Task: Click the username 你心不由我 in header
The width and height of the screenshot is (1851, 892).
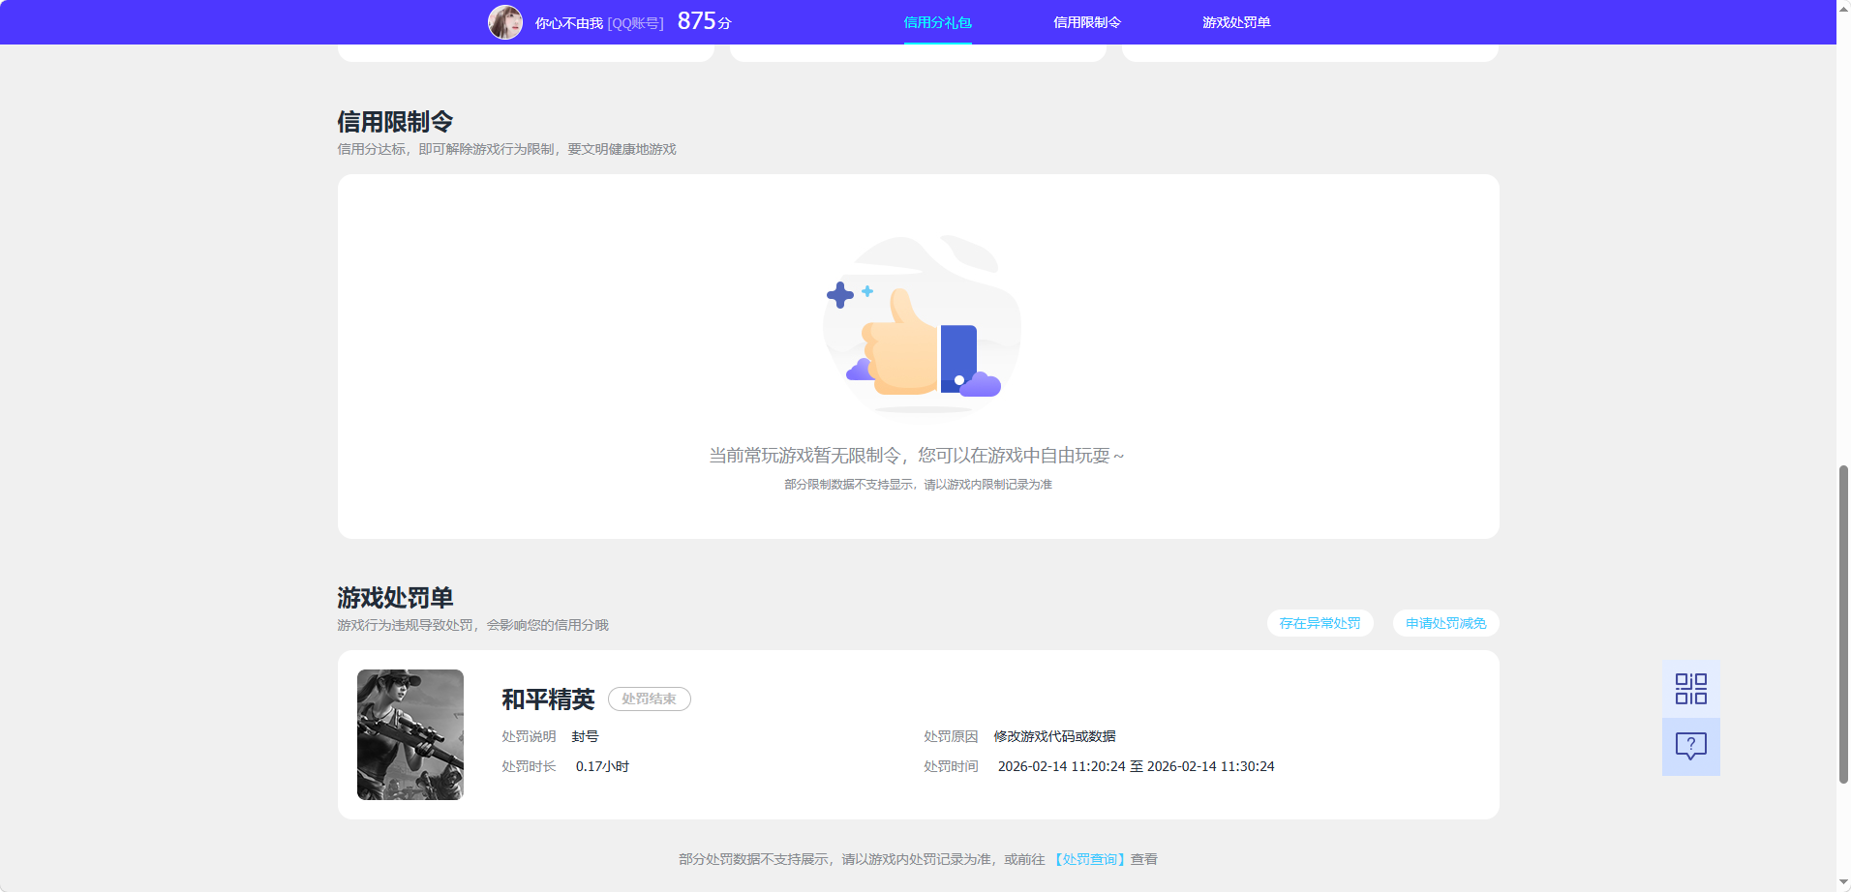Action: pyautogui.click(x=569, y=23)
